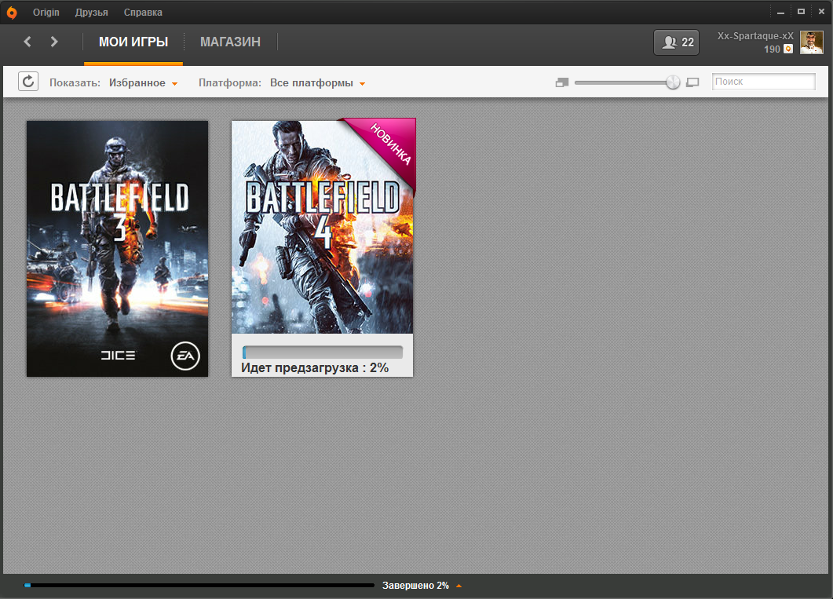The width and height of the screenshot is (833, 599).
Task: Select the МОИ ИГРЫ tab
Action: (x=133, y=42)
